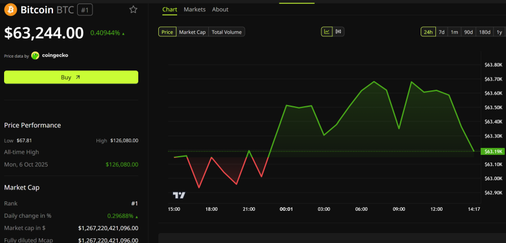The height and width of the screenshot is (243, 506).
Task: Click the 15:00 time axis label
Action: pos(174,209)
